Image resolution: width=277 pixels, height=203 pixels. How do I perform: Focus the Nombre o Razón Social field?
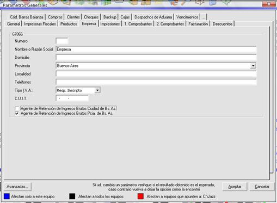(x=156, y=50)
